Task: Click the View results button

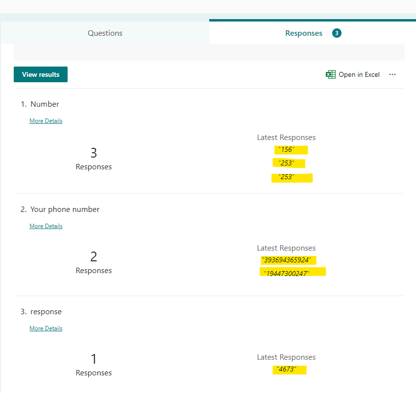Action: pos(40,74)
